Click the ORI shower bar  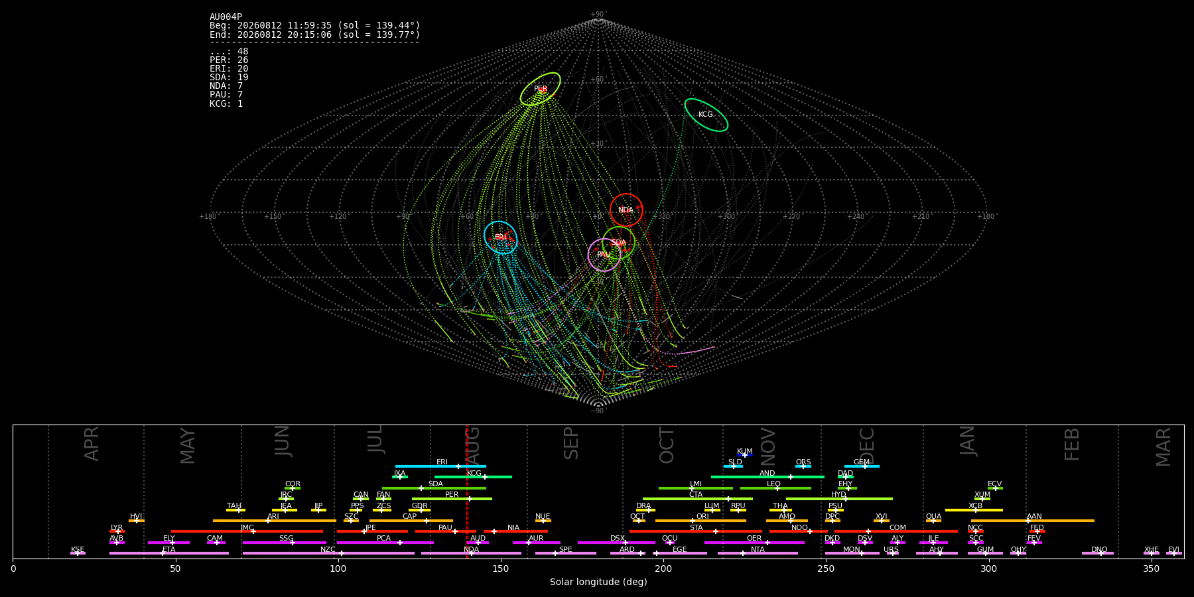click(700, 521)
